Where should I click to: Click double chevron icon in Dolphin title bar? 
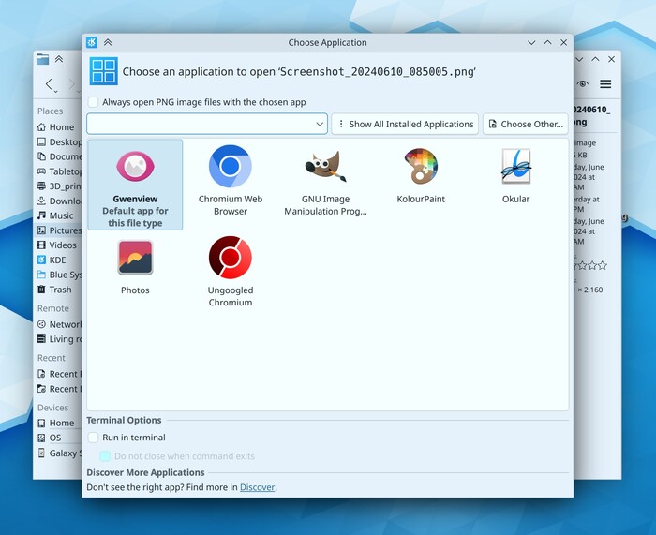click(59, 59)
